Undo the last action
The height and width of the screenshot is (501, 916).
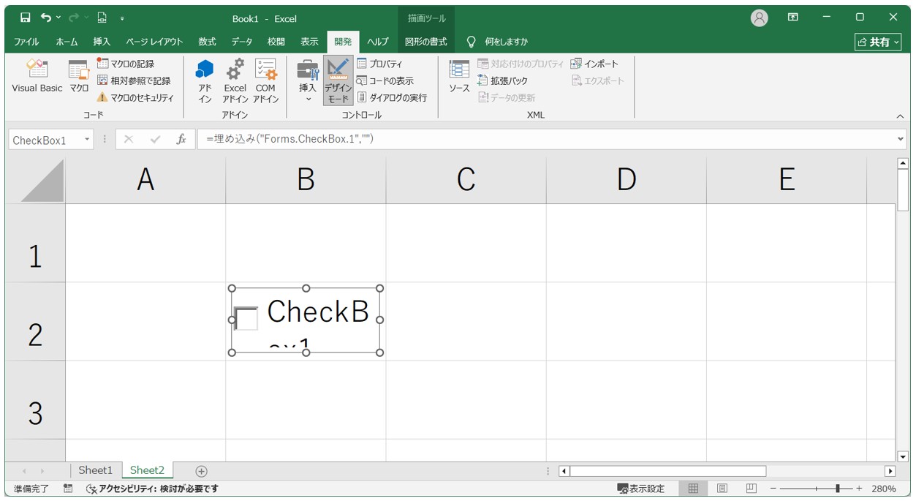click(x=46, y=18)
